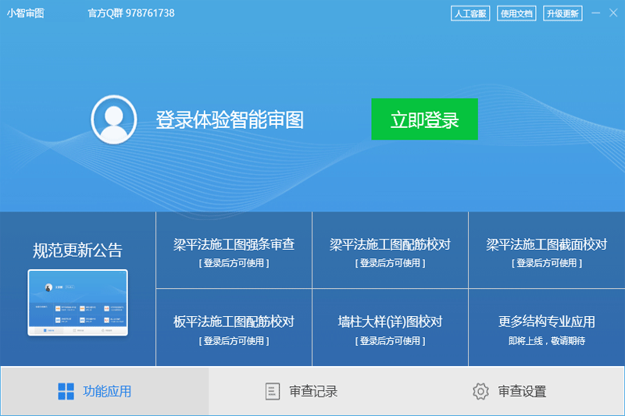Open the 规范更新公告 preview thumbnail
Image resolution: width=625 pixels, height=416 pixels.
click(x=77, y=304)
